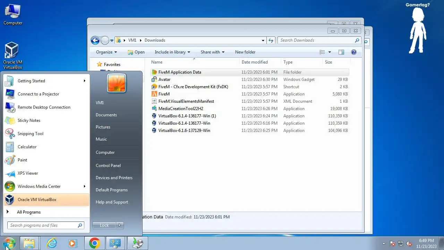Toggle the preview pane button

point(341,52)
